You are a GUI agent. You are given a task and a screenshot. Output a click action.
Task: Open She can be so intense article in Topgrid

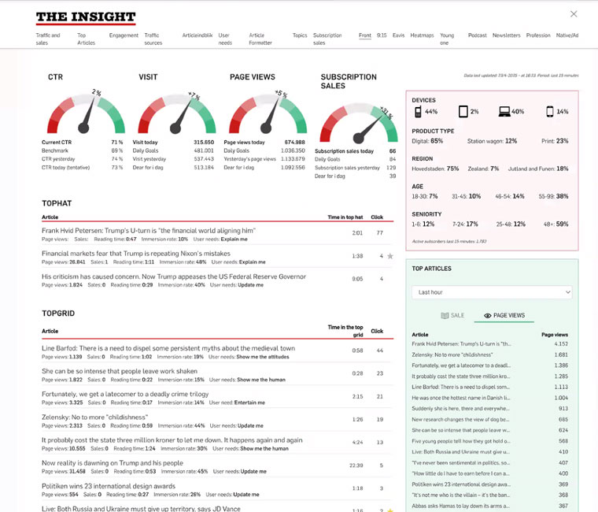[x=120, y=371]
